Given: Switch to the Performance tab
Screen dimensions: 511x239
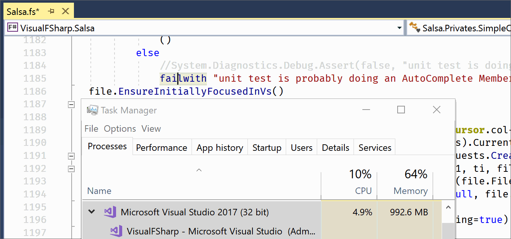Looking at the screenshot, I should click(x=162, y=147).
